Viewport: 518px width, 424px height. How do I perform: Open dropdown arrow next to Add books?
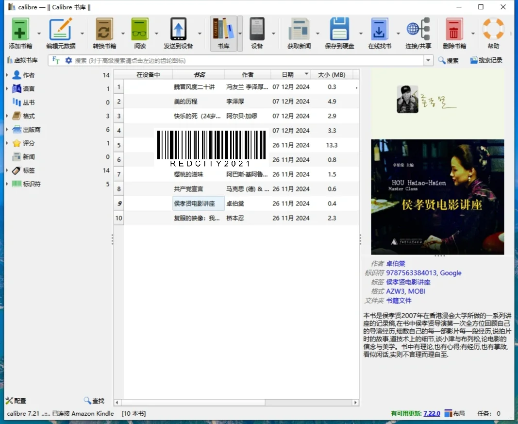pos(39,34)
